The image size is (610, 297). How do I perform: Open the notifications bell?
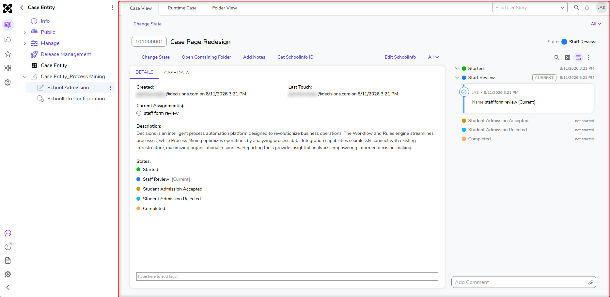(x=587, y=7)
